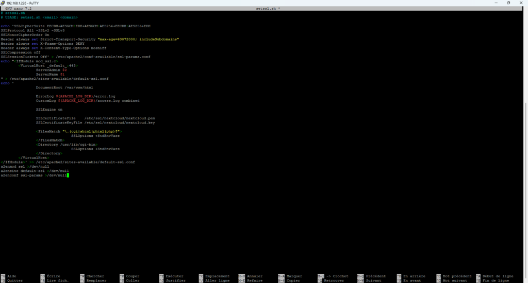Click the 'SSLProtocol All -SSLv2 -SSLv3' line

point(32,30)
